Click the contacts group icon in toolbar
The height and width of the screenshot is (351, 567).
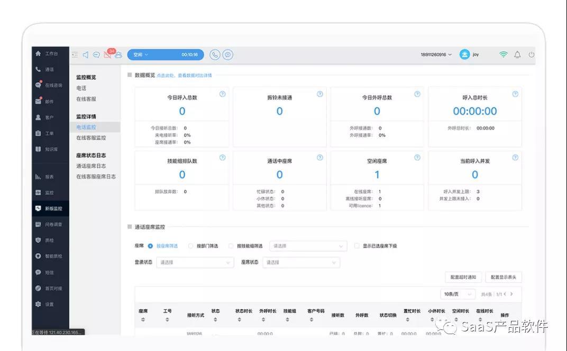[118, 55]
